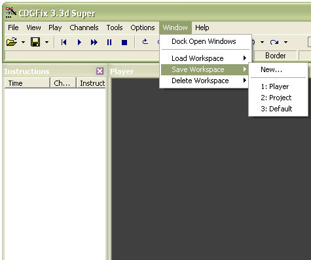Click the save floppy disk icon
Viewport: 311px width, 260px height.
point(35,42)
